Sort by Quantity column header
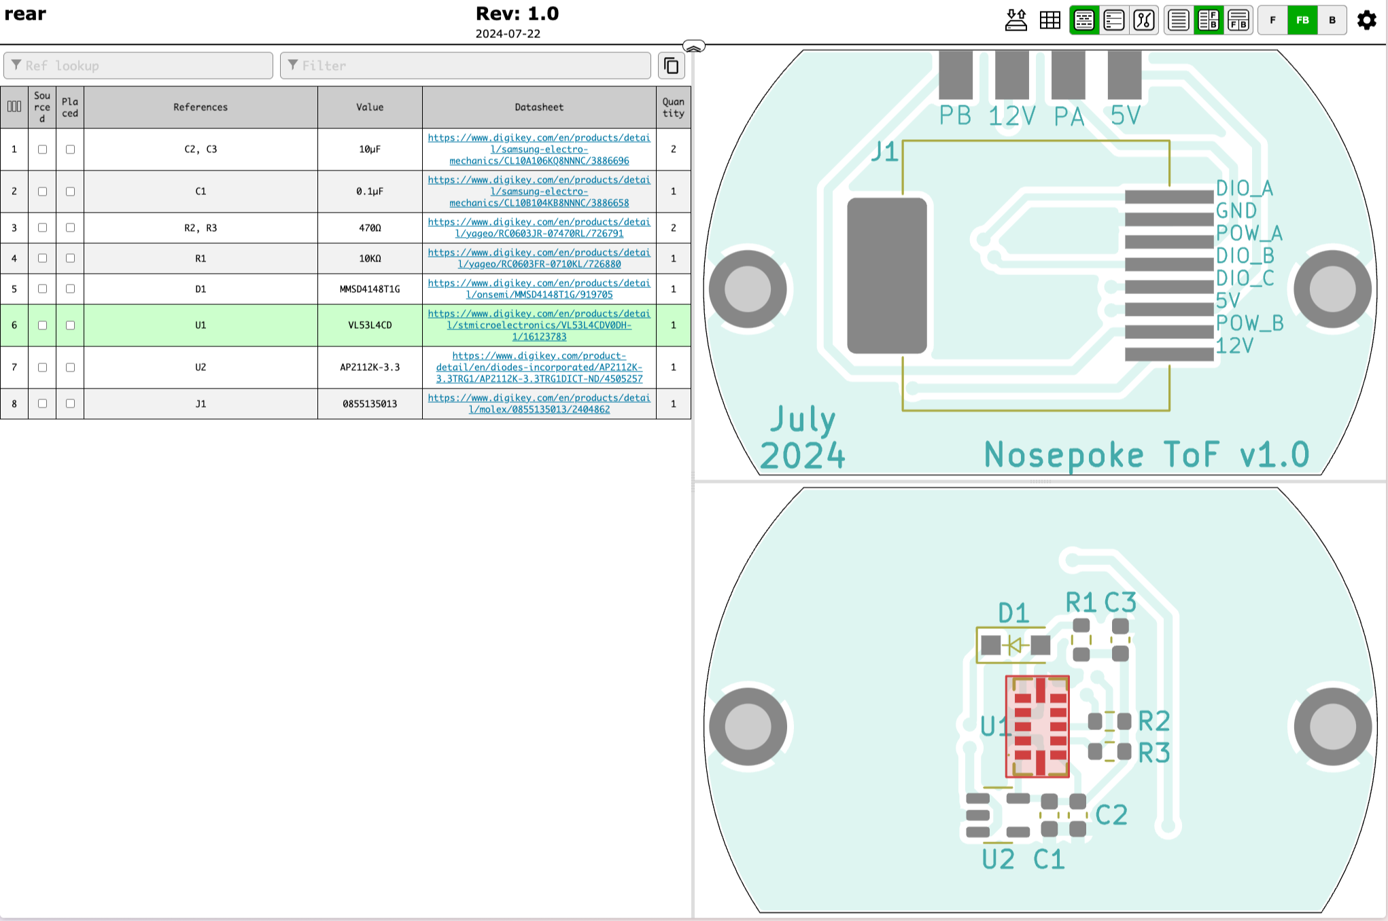Screen dimensions: 1388x921 [x=674, y=107]
